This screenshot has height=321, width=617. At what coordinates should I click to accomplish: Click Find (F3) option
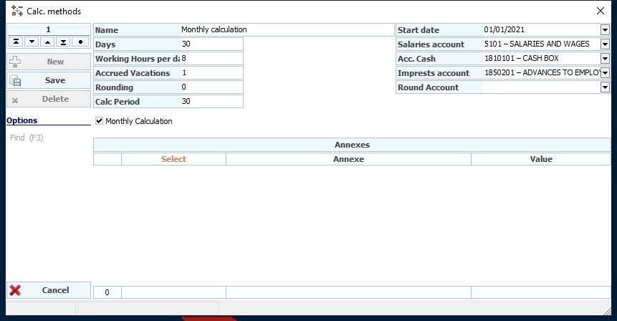(x=27, y=138)
